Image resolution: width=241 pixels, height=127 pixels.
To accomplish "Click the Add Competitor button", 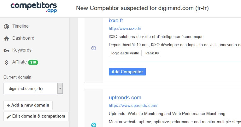I will click(x=127, y=72).
